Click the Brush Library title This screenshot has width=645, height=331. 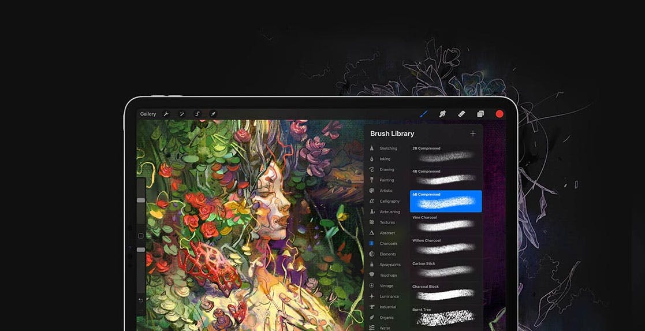392,133
